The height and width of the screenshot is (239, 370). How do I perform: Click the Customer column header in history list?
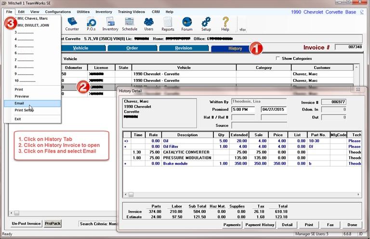pos(322,67)
